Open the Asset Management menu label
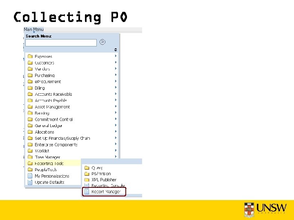Screen dimensions: 294x220 click(x=52, y=107)
